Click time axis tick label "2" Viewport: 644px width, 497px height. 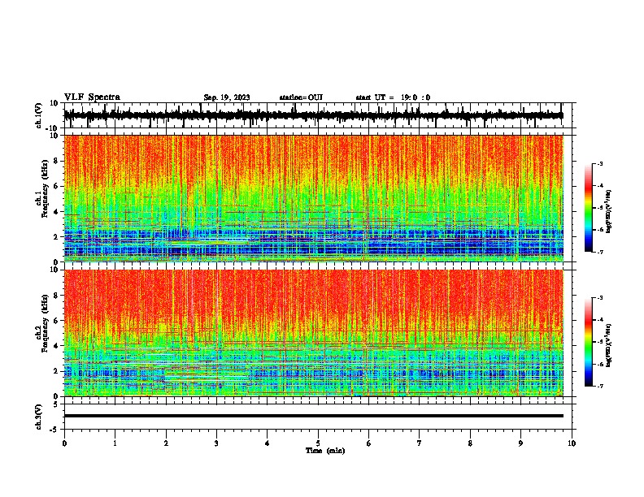(166, 443)
